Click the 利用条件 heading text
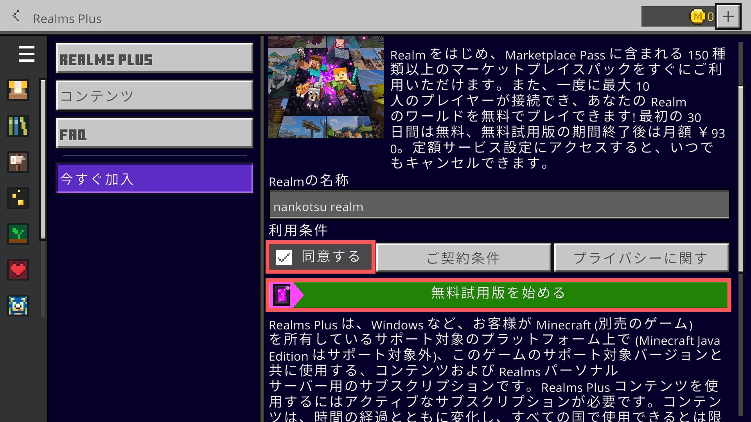751x422 pixels. (298, 230)
